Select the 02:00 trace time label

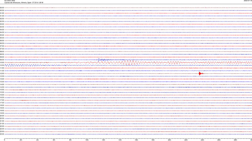click(2, 19)
